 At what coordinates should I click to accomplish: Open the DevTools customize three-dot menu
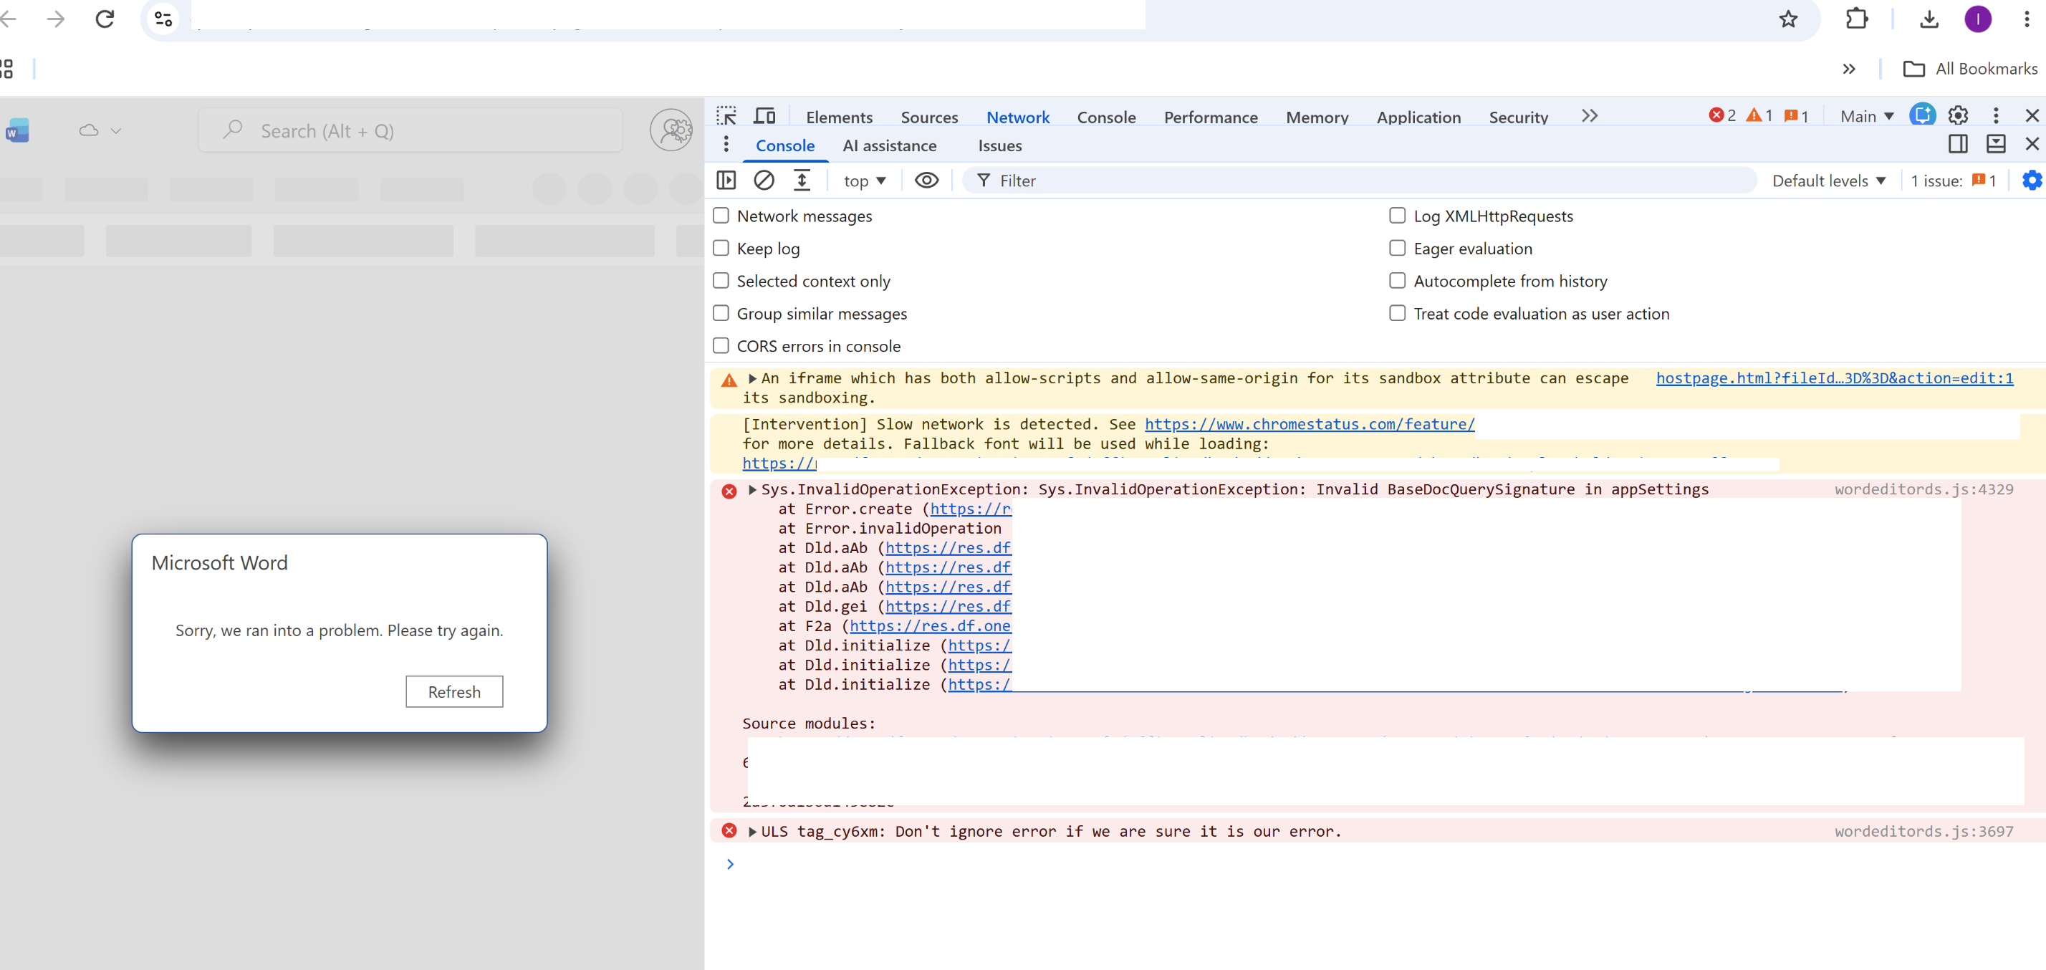coord(1995,116)
